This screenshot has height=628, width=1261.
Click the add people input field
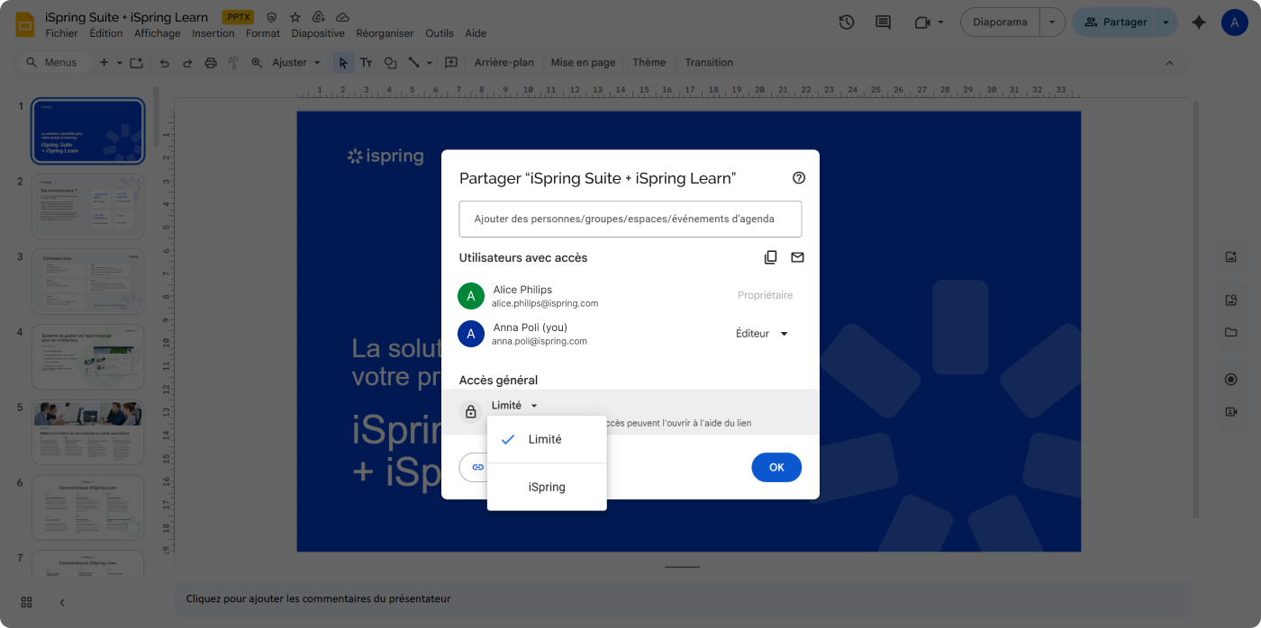[630, 219]
